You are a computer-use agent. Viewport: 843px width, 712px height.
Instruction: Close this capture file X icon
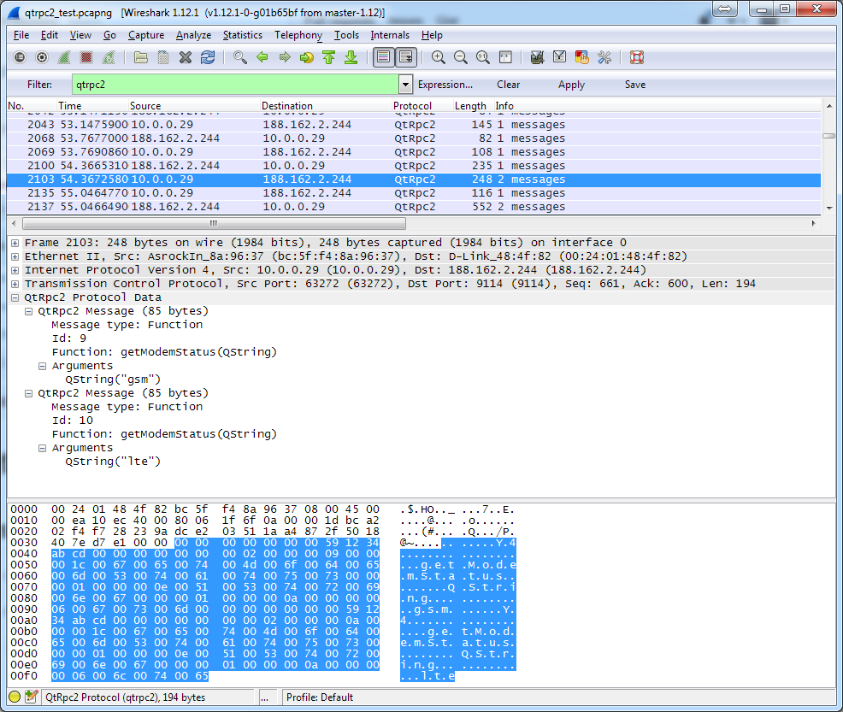point(186,57)
